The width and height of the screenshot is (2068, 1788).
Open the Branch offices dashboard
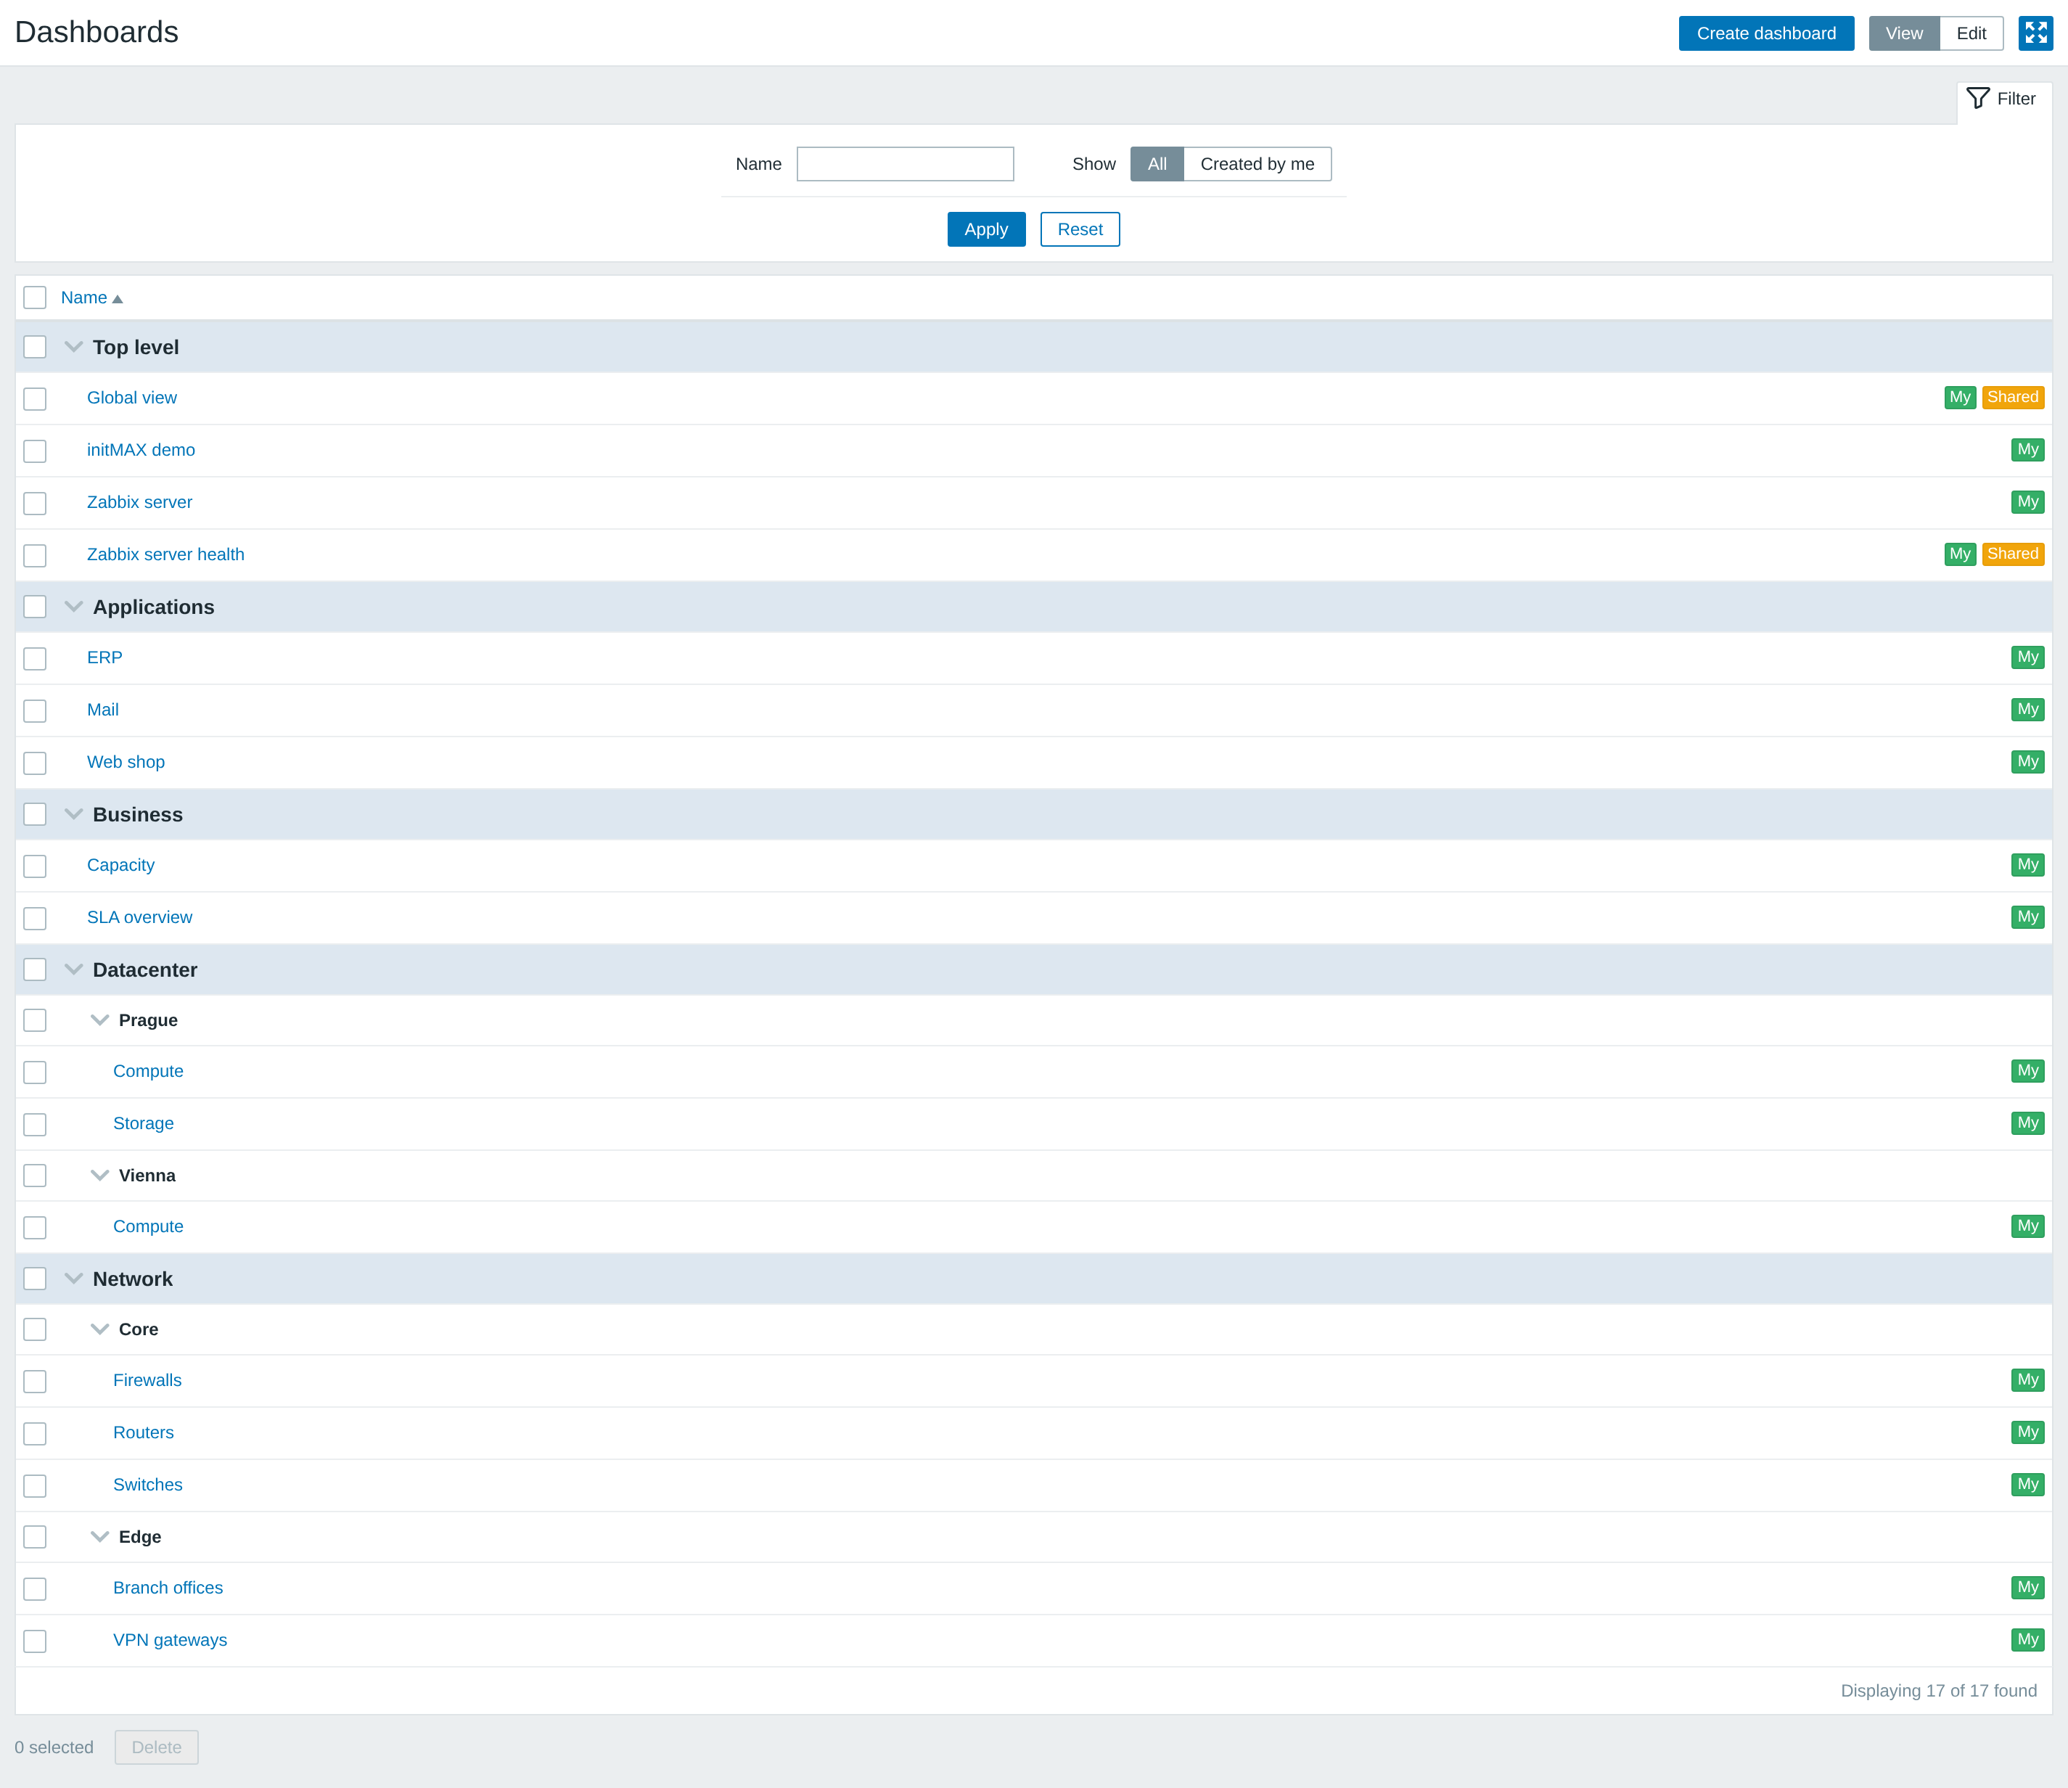coord(168,1587)
